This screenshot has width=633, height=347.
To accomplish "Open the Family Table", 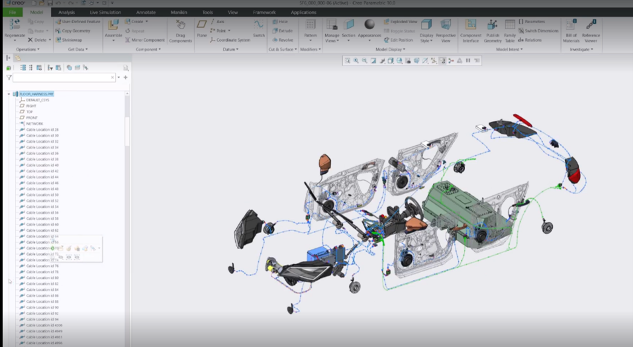I will [510, 25].
